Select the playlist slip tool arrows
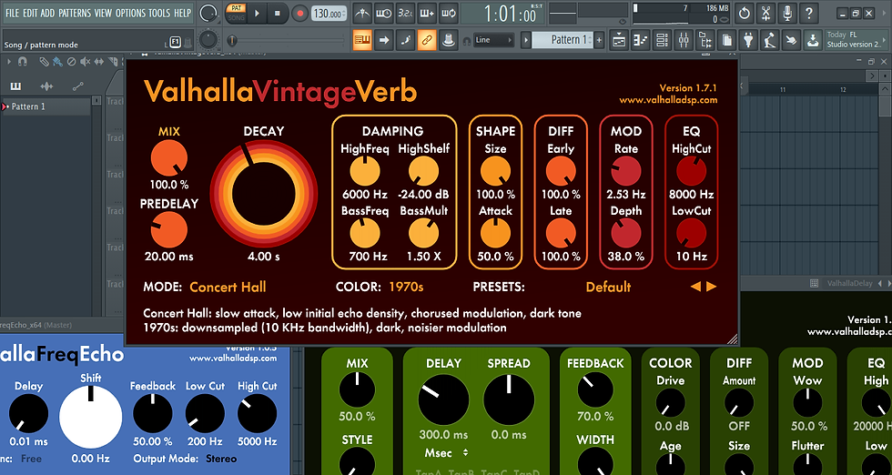 99,62
